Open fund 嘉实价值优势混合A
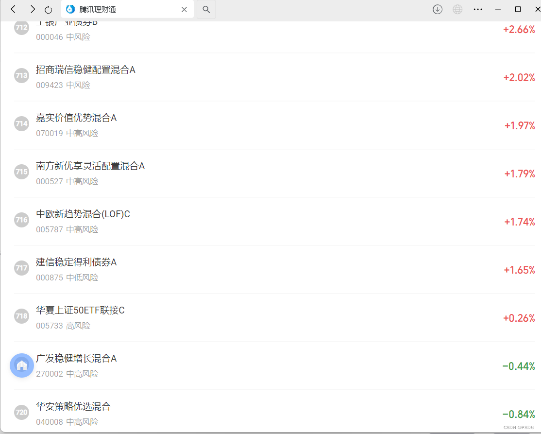This screenshot has height=434, width=541. tap(76, 118)
